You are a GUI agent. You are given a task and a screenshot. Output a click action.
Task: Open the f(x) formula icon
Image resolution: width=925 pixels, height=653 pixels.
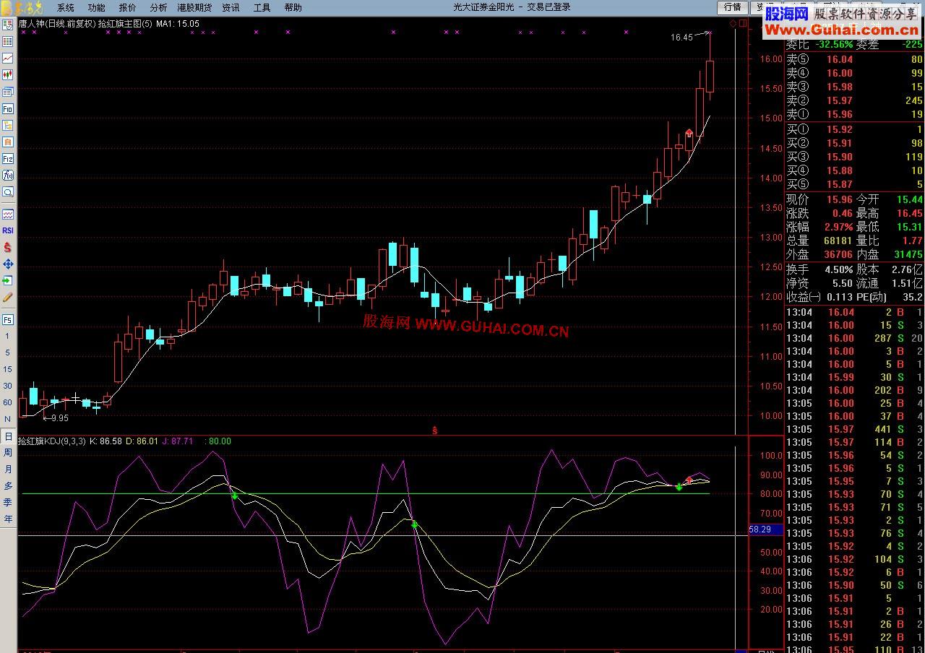coord(8,175)
